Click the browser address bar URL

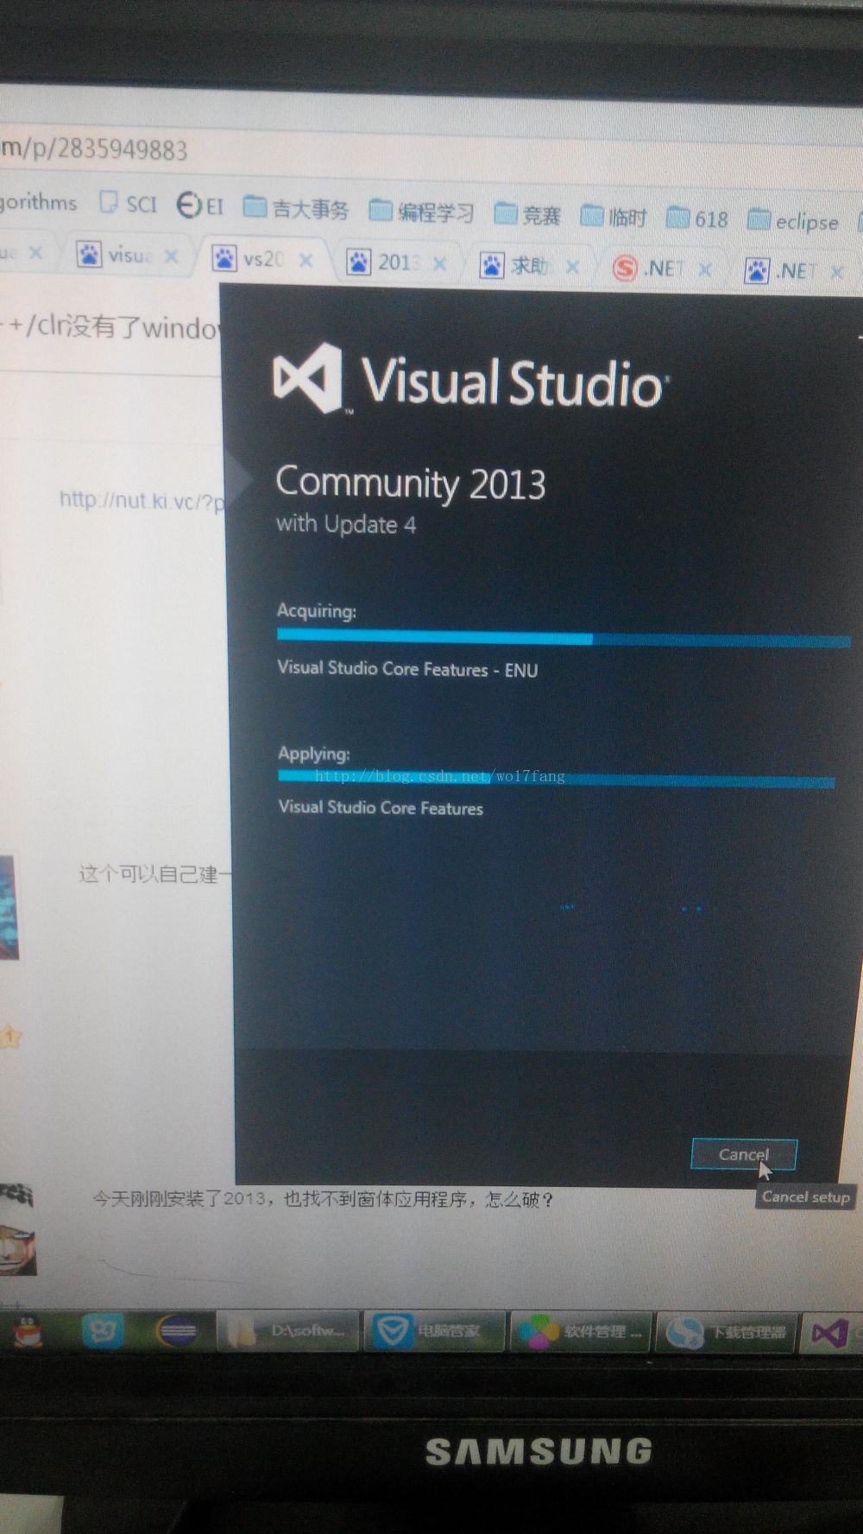click(93, 148)
